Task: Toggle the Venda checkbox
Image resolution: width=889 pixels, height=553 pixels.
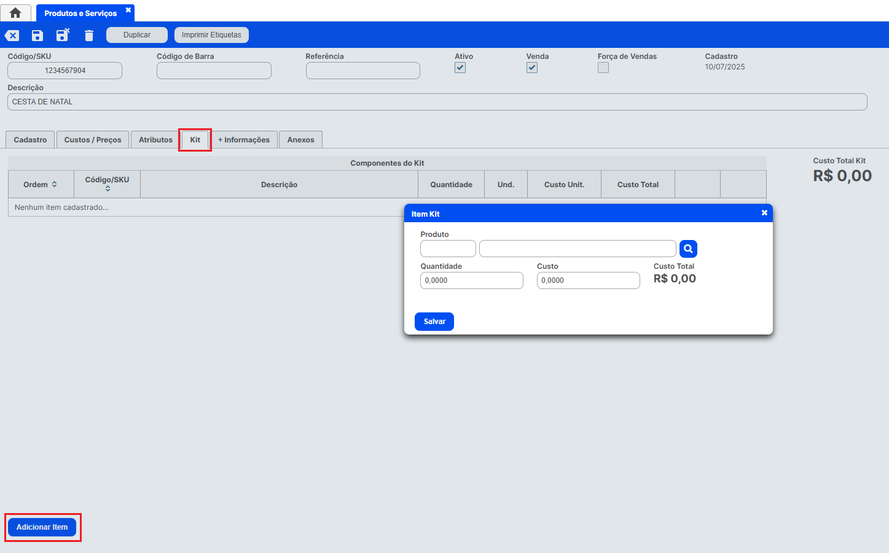Action: coord(532,68)
